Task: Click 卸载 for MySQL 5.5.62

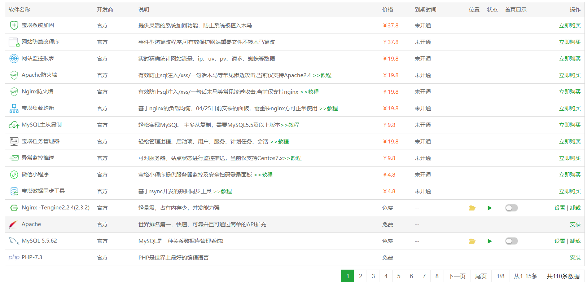Action: (x=575, y=241)
